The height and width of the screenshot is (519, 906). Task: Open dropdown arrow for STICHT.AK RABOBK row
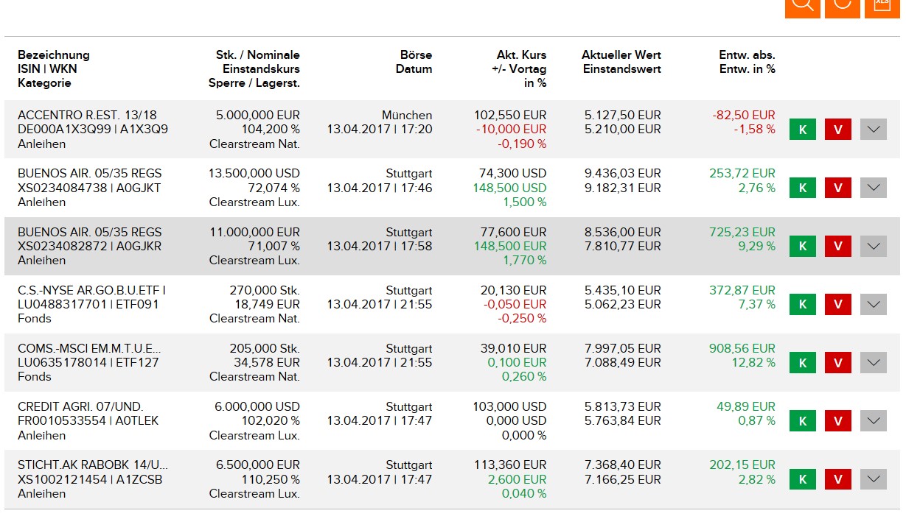tap(873, 479)
